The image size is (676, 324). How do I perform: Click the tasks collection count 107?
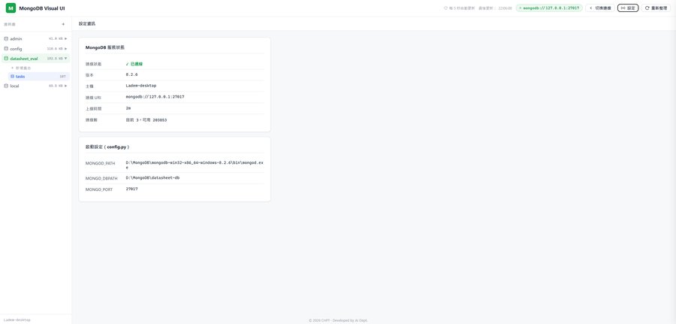(x=62, y=77)
